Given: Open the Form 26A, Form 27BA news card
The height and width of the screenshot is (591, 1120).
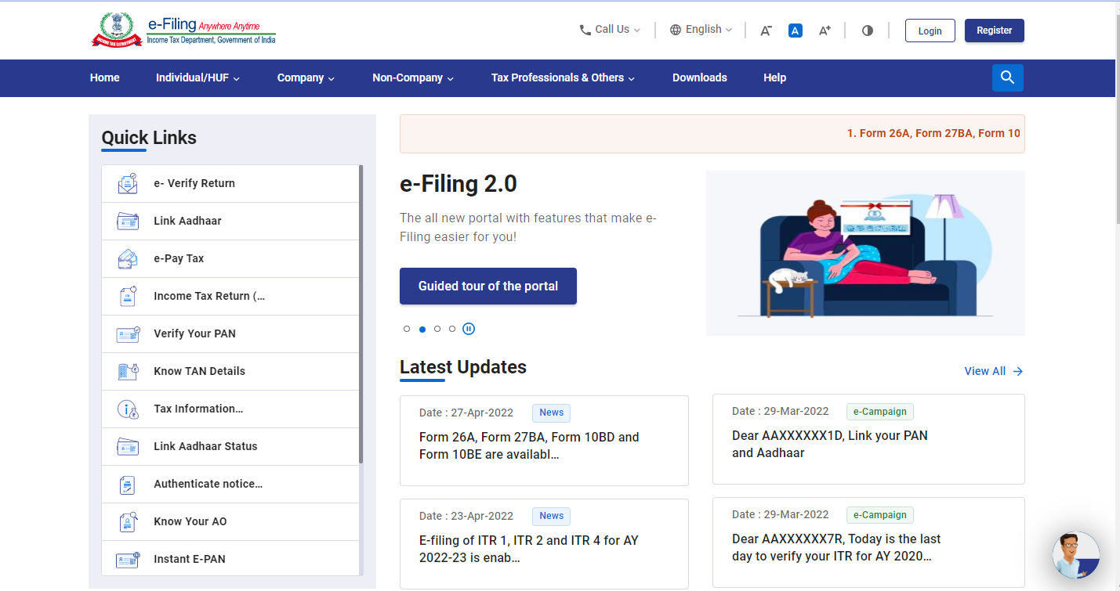Looking at the screenshot, I should click(544, 441).
